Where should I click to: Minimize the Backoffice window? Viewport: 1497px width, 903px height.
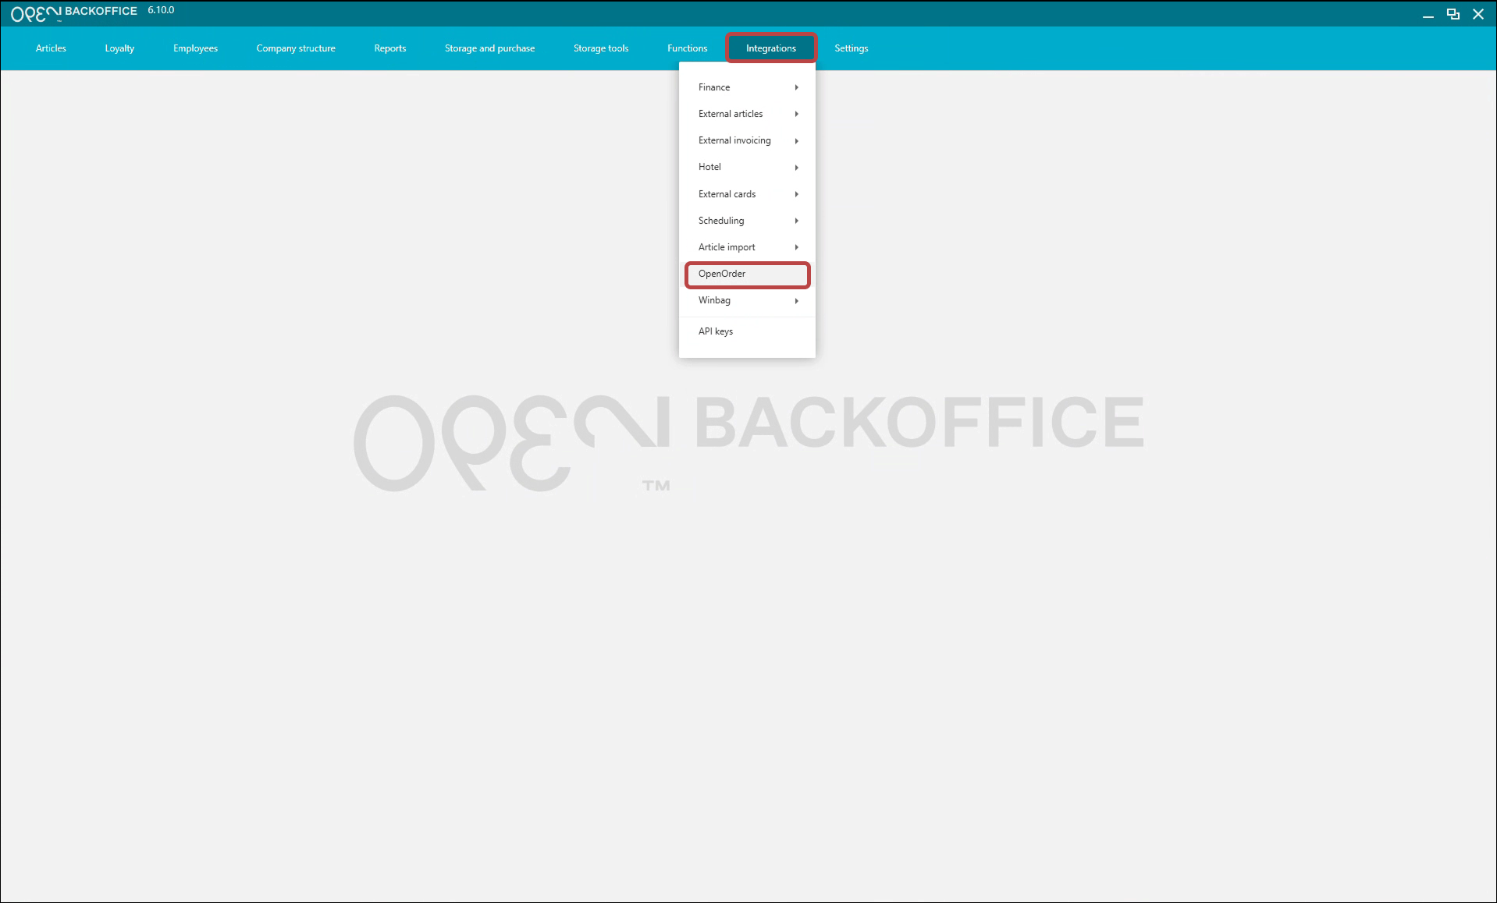point(1428,14)
